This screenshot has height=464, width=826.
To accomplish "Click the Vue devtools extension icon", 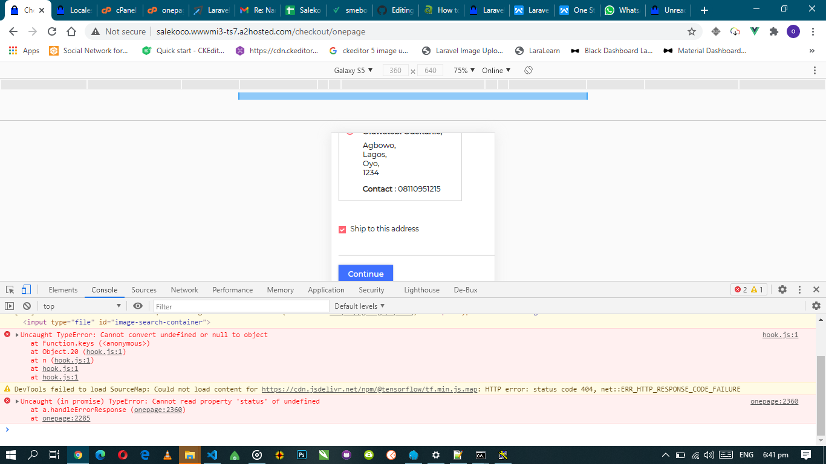I will point(755,31).
